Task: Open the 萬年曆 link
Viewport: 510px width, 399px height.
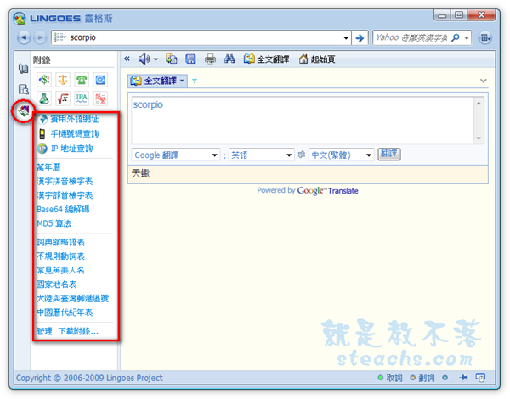Action: tap(48, 167)
